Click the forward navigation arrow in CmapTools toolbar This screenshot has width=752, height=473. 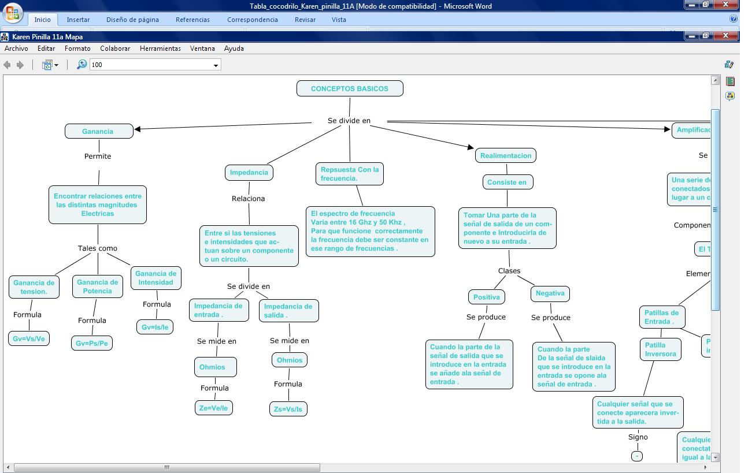pyautogui.click(x=19, y=64)
